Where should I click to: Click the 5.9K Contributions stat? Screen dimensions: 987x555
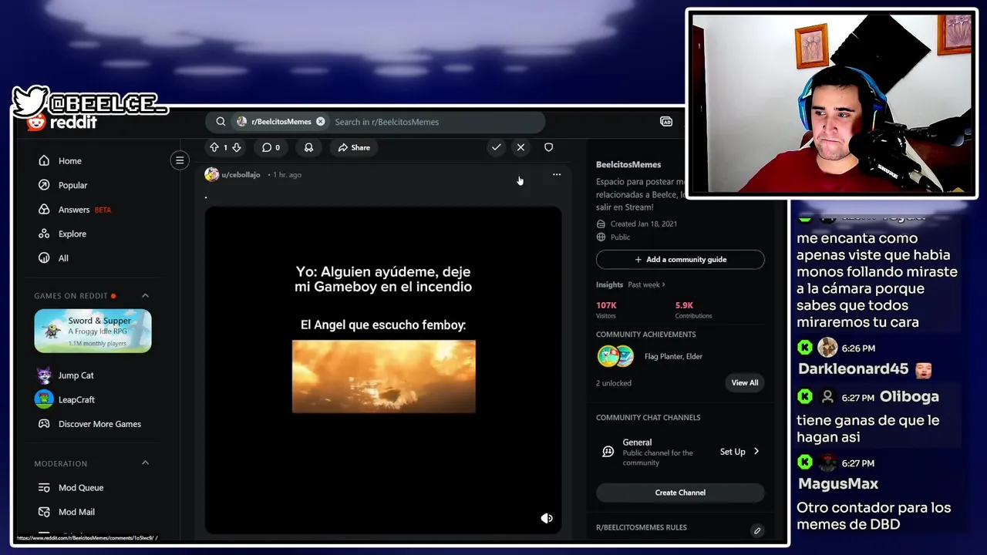694,310
